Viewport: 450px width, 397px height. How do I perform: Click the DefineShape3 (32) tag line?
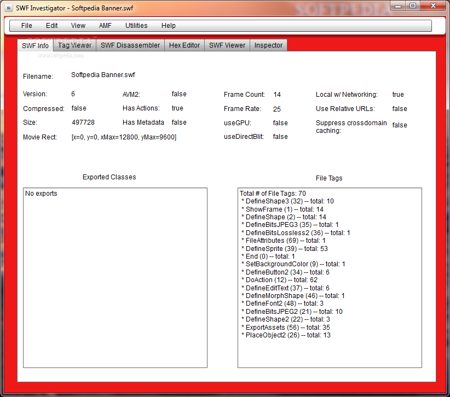[287, 201]
